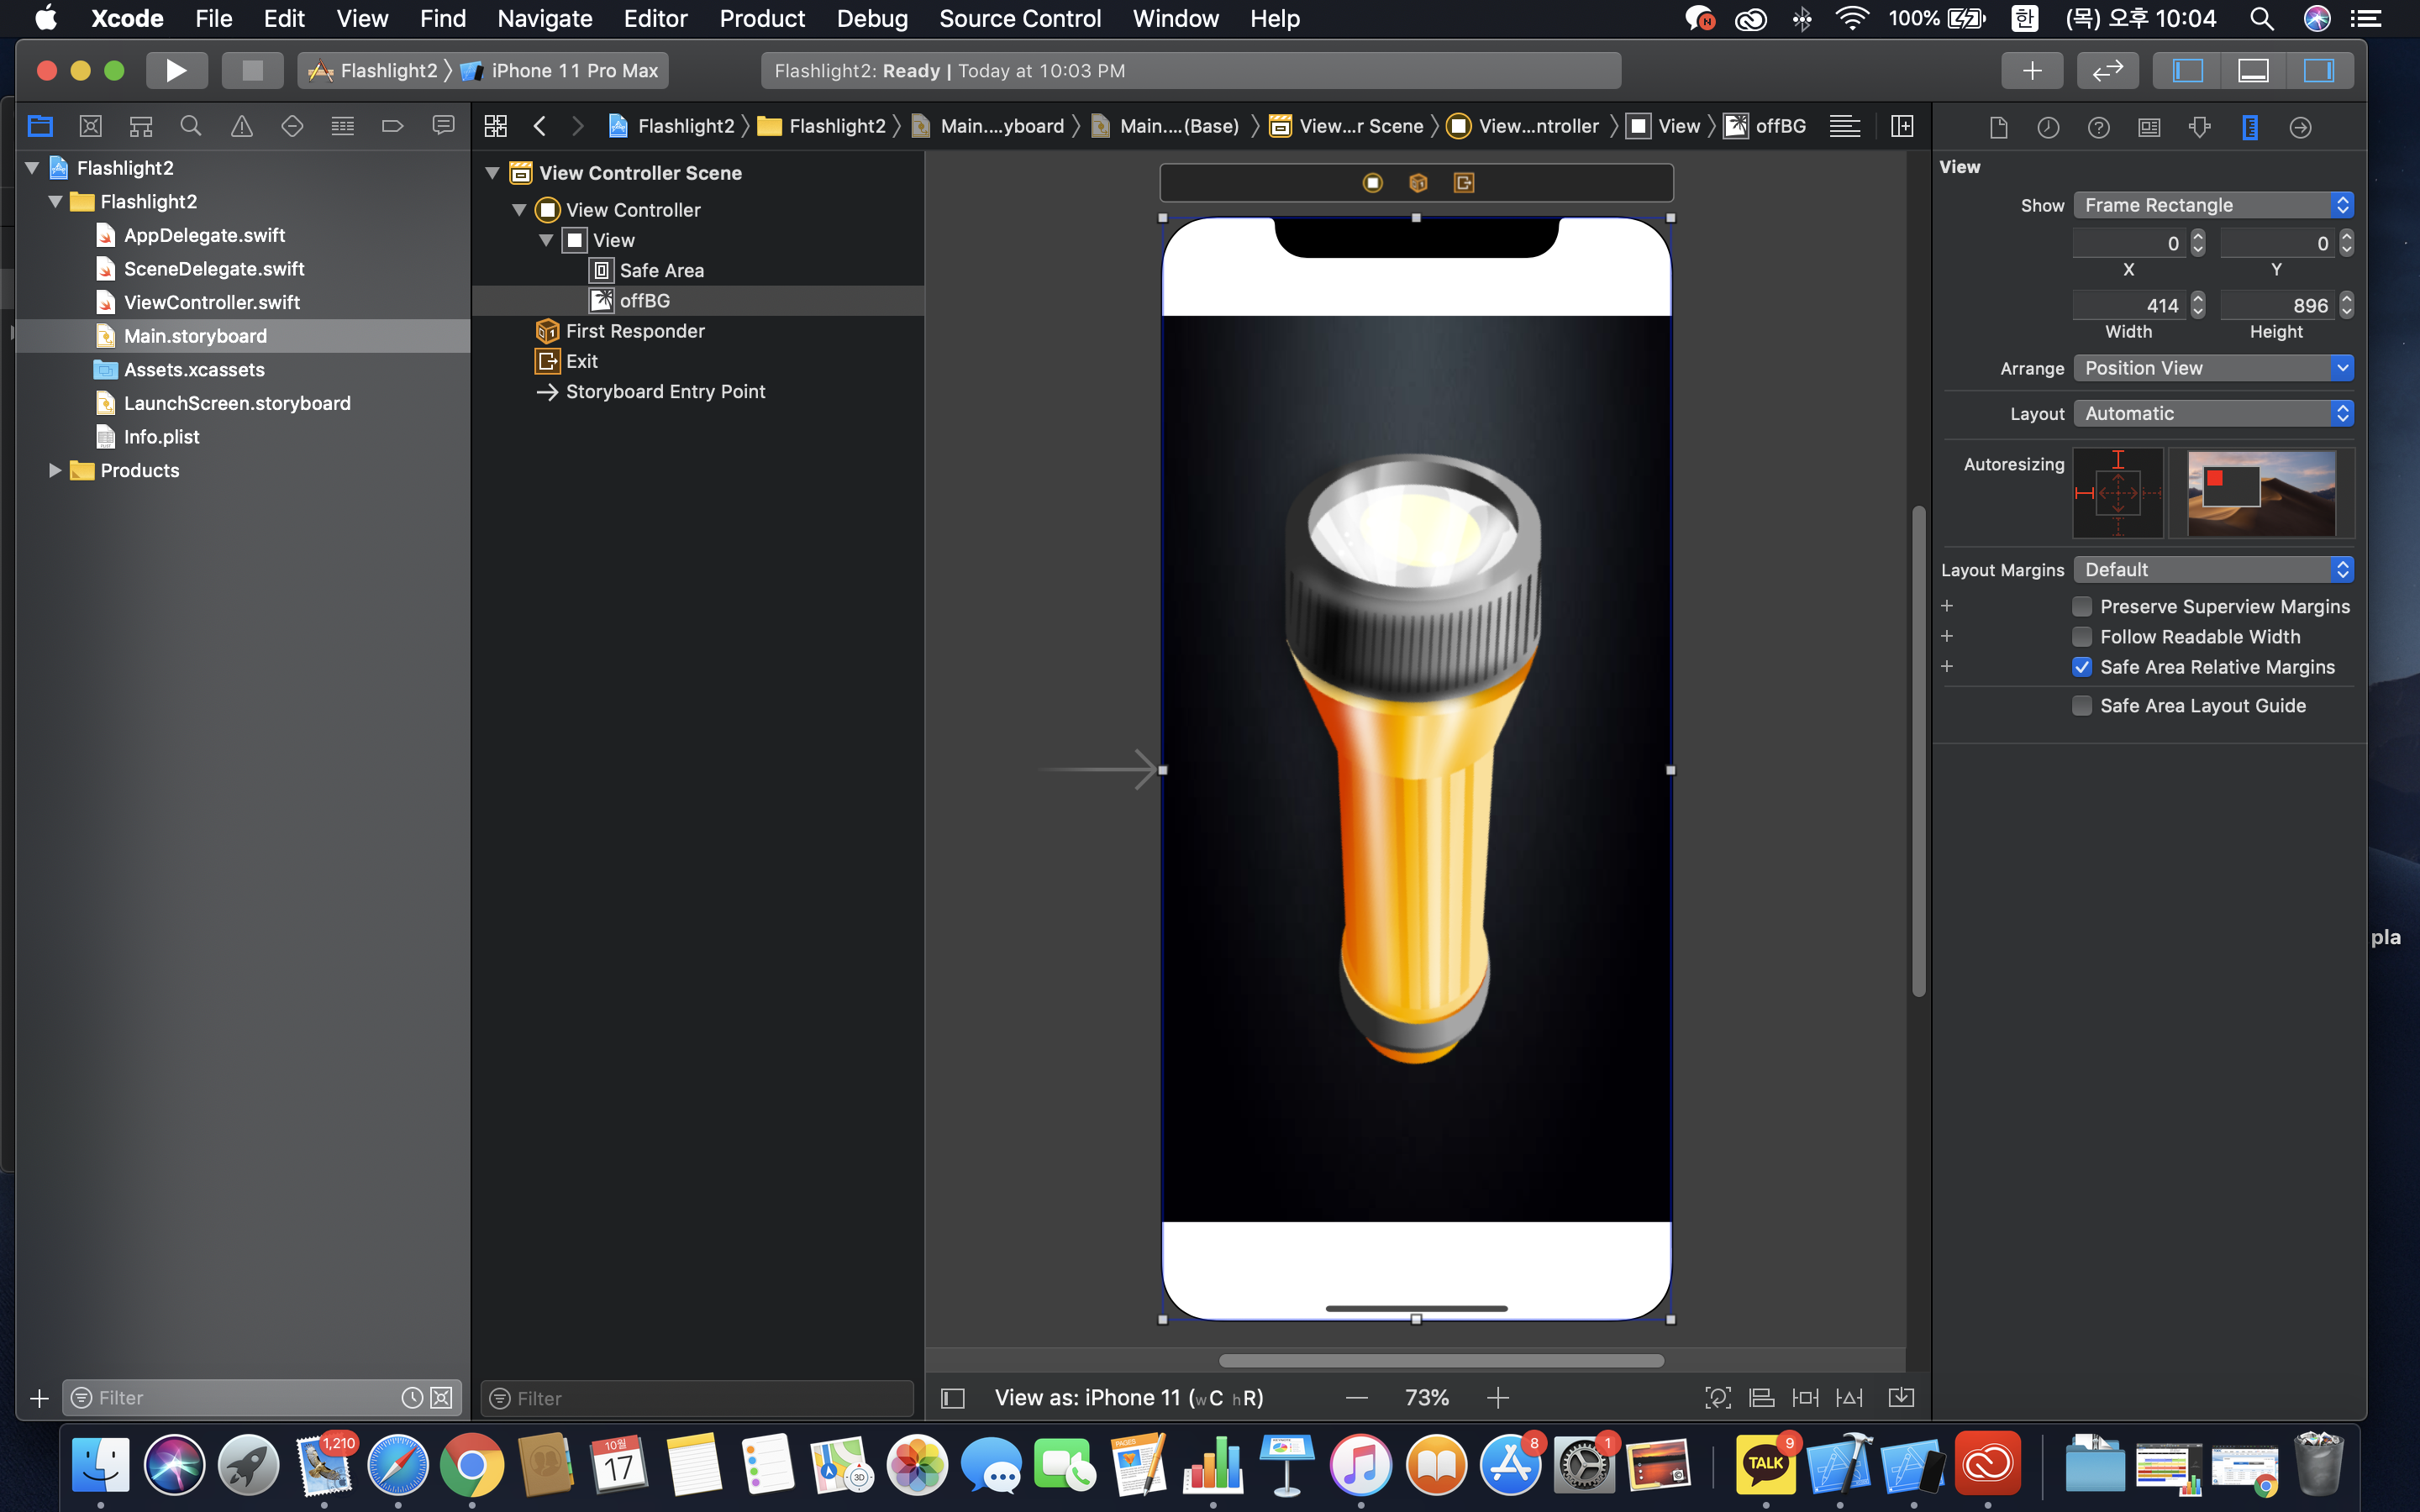This screenshot has height=1512, width=2420.
Task: Enable Safe Area Layout Guide checkbox
Action: click(x=2082, y=705)
